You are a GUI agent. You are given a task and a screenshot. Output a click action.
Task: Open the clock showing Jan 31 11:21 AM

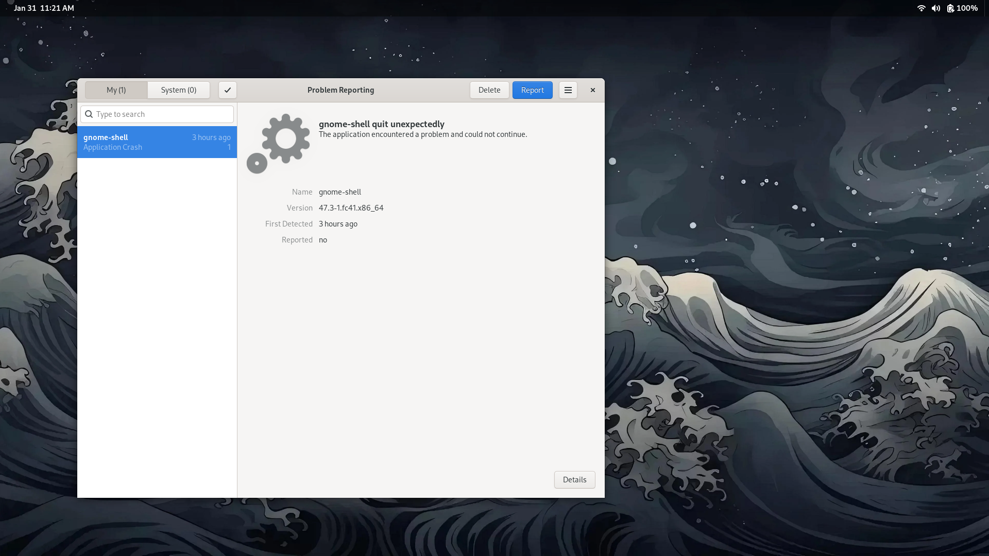point(44,8)
